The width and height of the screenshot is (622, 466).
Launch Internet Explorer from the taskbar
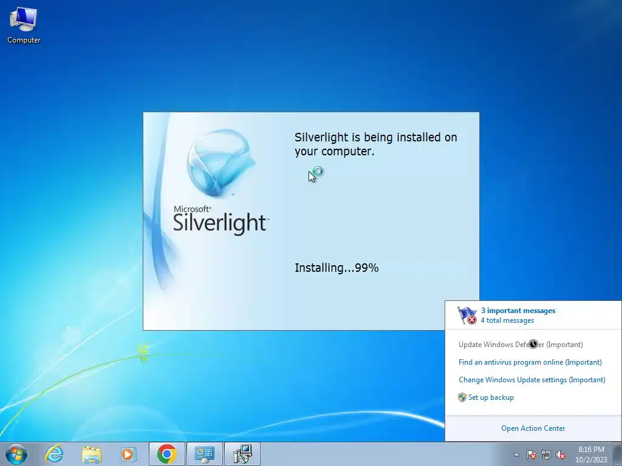[54, 454]
